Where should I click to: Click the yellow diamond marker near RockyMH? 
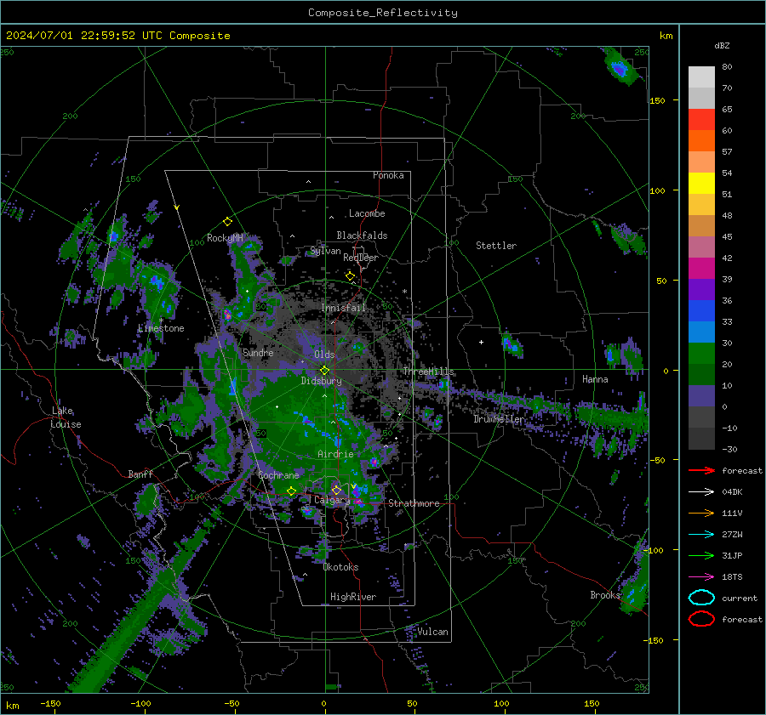pos(227,222)
